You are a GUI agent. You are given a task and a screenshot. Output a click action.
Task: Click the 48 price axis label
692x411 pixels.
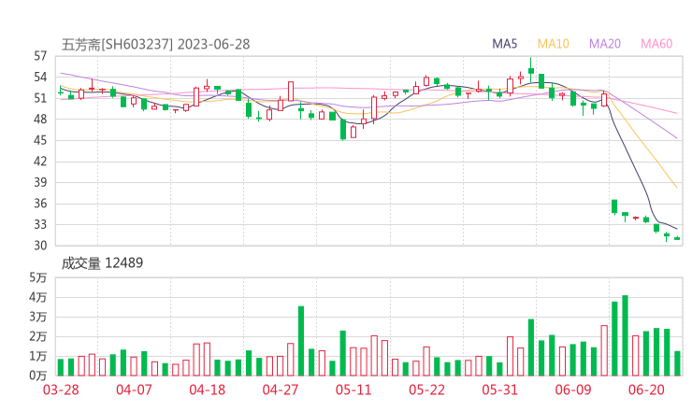pos(40,119)
